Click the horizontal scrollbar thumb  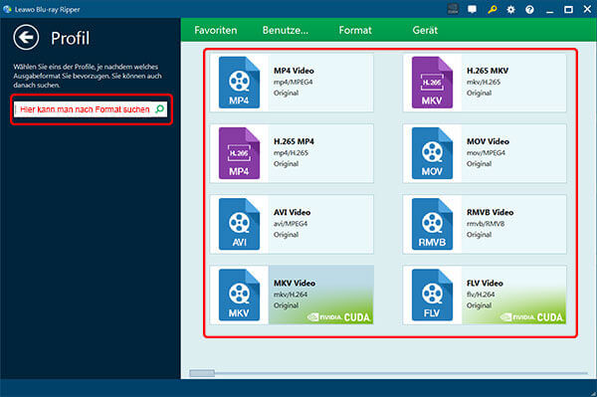coord(202,373)
